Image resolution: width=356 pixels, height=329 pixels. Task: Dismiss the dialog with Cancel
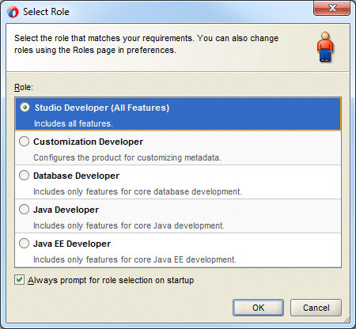pyautogui.click(x=316, y=308)
